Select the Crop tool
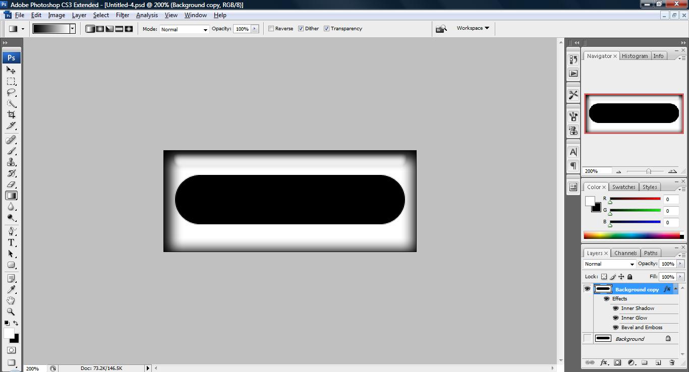 [x=11, y=115]
